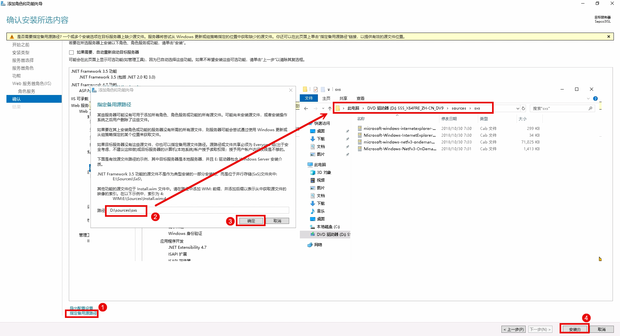The width and height of the screenshot is (620, 336).
Task: Expand the Explorer ribbon chevron
Action: [588, 99]
